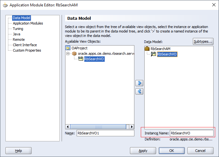The image size is (219, 157).
Task: Select RbSearchVO in Available View Objects
Action: (94, 59)
